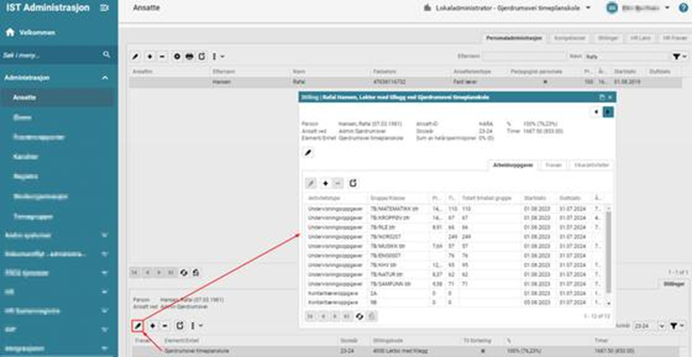Viewport: 692px width, 357px height.
Task: Click the settings gear icon in Ansatte toolbar
Action: [176, 57]
